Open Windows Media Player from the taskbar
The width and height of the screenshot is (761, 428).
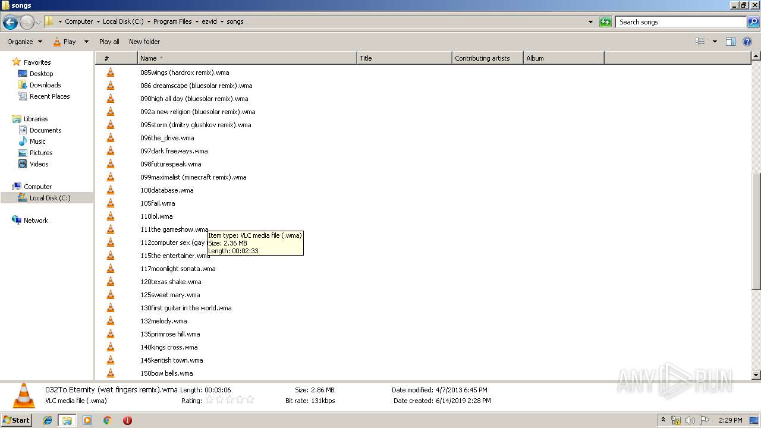(87, 420)
